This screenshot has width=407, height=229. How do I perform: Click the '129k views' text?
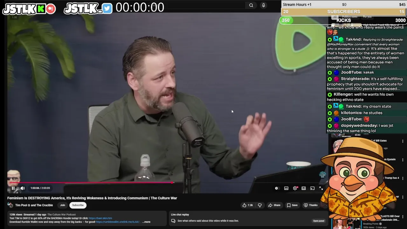16,215
